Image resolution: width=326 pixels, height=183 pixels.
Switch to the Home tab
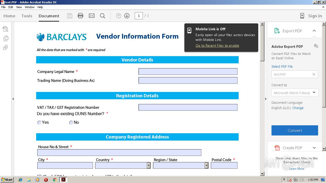tap(9, 16)
